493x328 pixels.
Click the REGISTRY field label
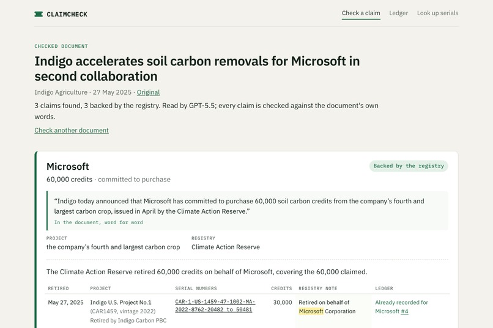pyautogui.click(x=204, y=238)
